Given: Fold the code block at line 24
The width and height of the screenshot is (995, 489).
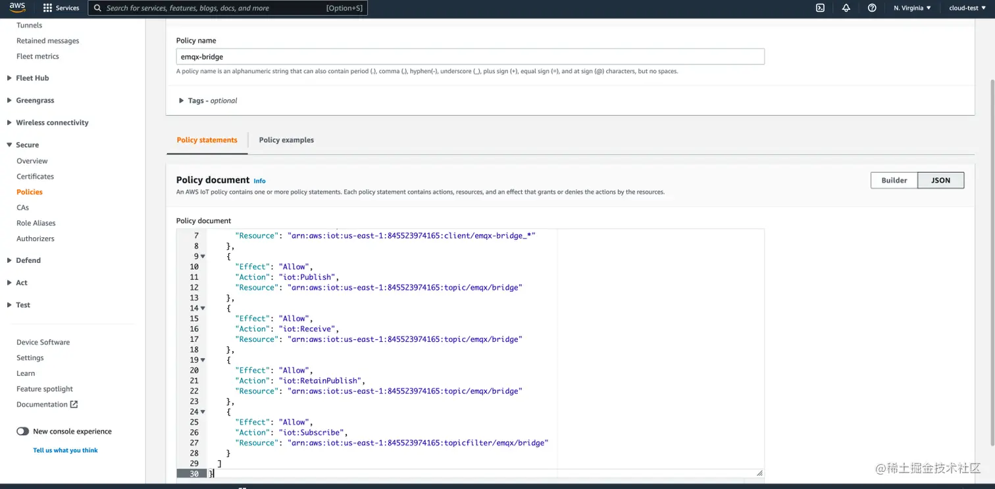Looking at the screenshot, I should pos(203,412).
